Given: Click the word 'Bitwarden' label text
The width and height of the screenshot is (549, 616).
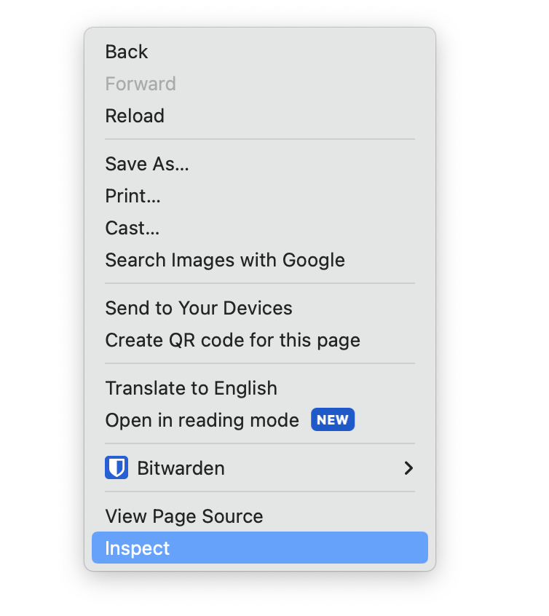Looking at the screenshot, I should click(x=181, y=468).
